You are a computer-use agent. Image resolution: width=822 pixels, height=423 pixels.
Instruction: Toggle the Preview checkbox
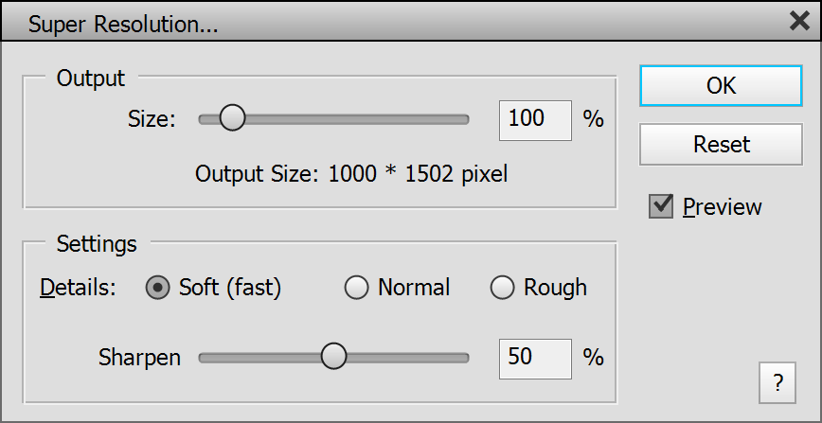[x=661, y=206]
